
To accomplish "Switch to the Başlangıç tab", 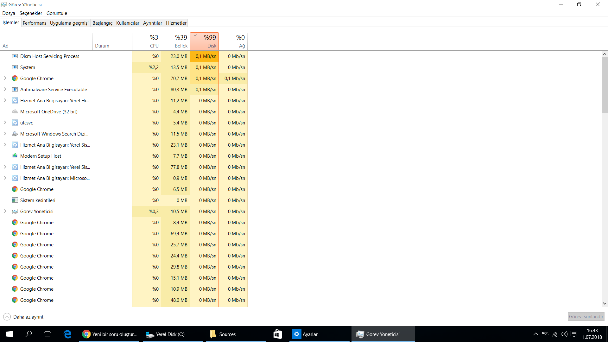I will [102, 23].
